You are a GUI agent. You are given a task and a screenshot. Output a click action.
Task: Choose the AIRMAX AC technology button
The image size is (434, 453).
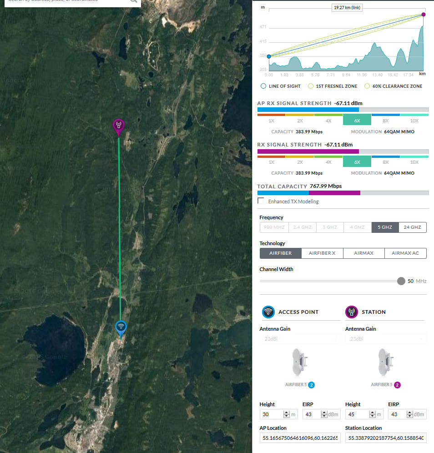coord(405,253)
